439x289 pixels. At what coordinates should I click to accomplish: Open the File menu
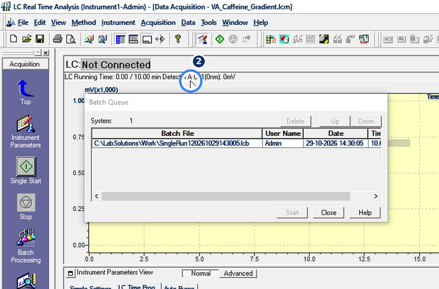click(23, 22)
